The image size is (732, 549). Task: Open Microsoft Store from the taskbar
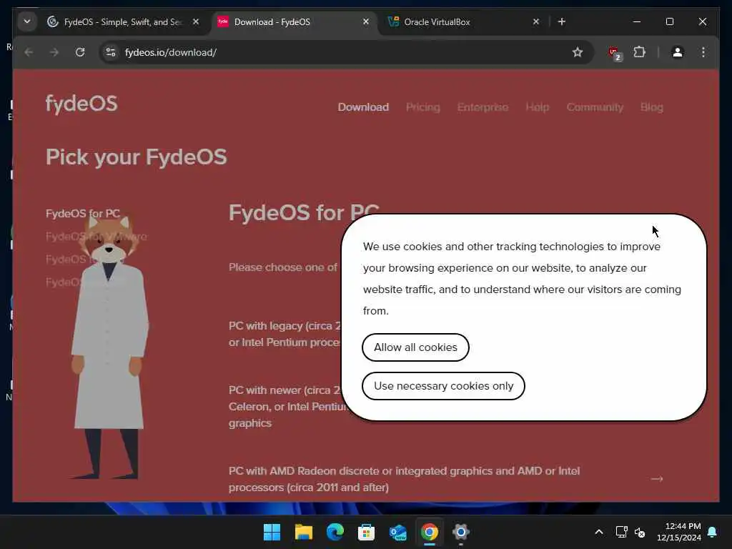pos(367,532)
